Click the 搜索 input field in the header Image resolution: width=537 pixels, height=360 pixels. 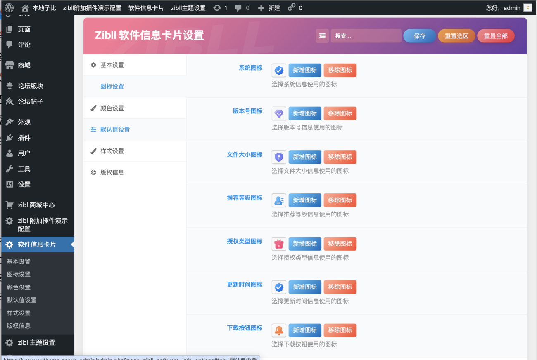(366, 36)
